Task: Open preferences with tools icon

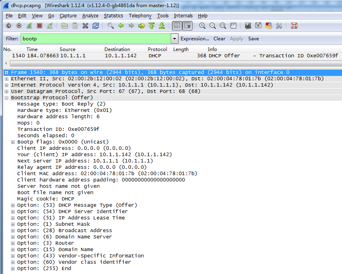Action: coord(279,26)
